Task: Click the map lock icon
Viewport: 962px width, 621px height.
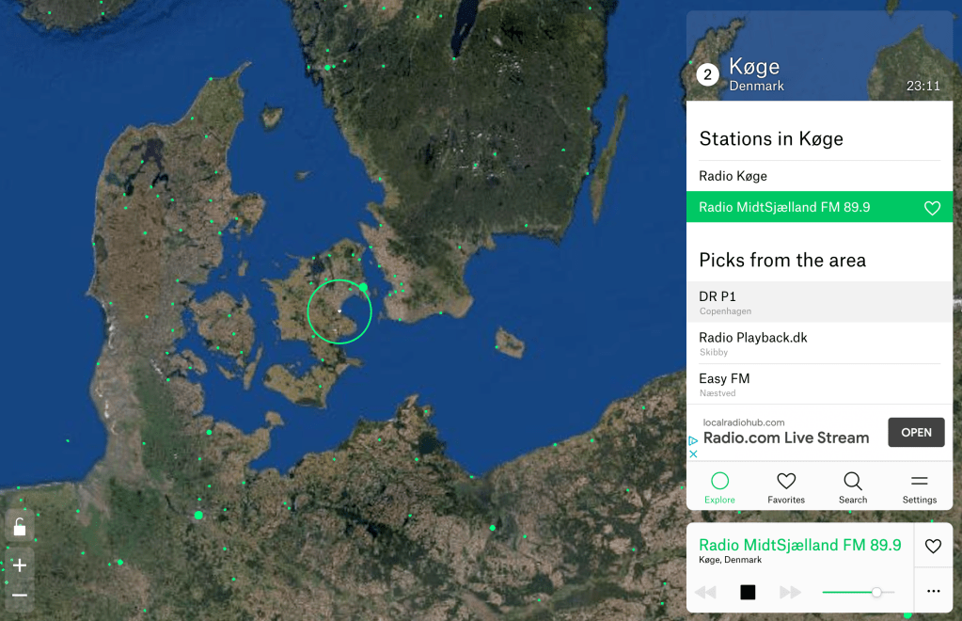Action: coord(20,527)
